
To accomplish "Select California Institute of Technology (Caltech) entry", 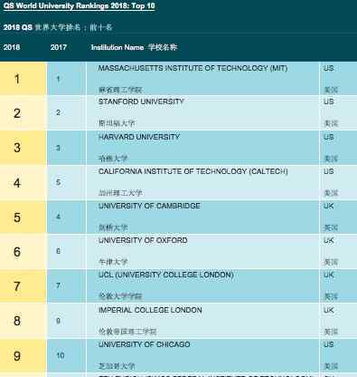I will (193, 171).
